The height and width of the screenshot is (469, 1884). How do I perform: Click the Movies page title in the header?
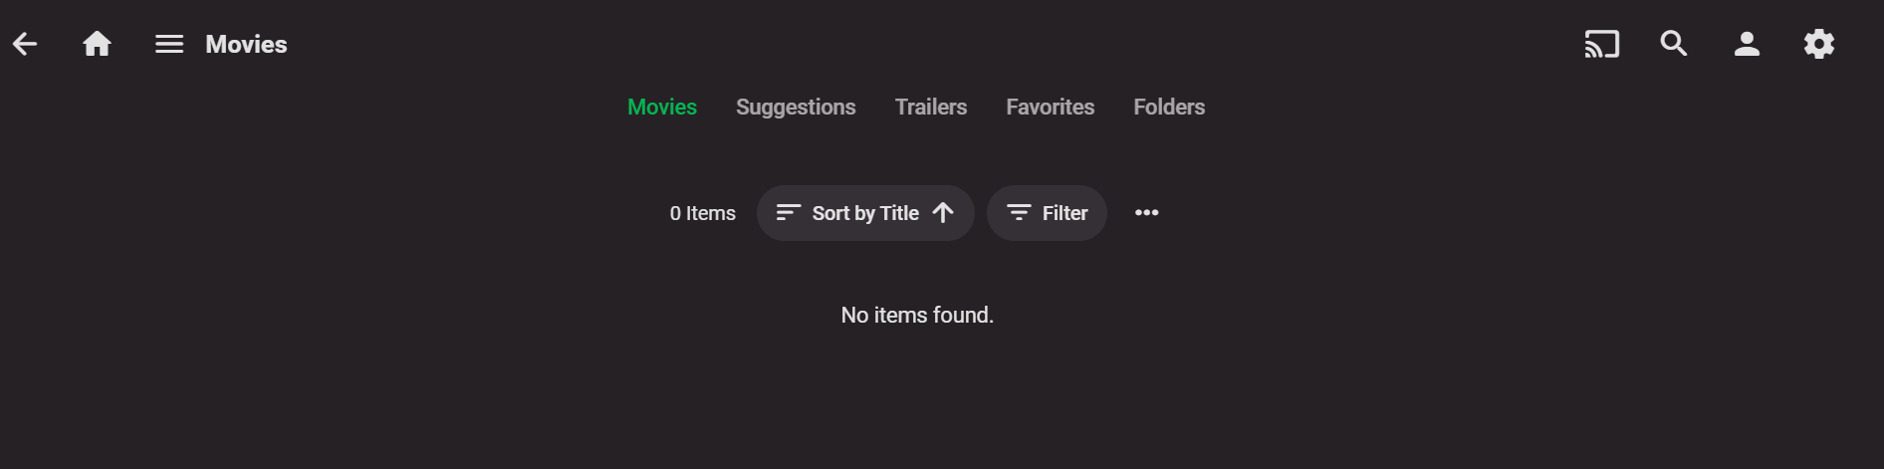pyautogui.click(x=246, y=44)
